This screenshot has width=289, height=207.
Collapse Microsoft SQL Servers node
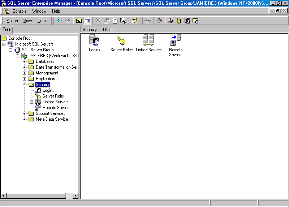[x=4, y=44]
